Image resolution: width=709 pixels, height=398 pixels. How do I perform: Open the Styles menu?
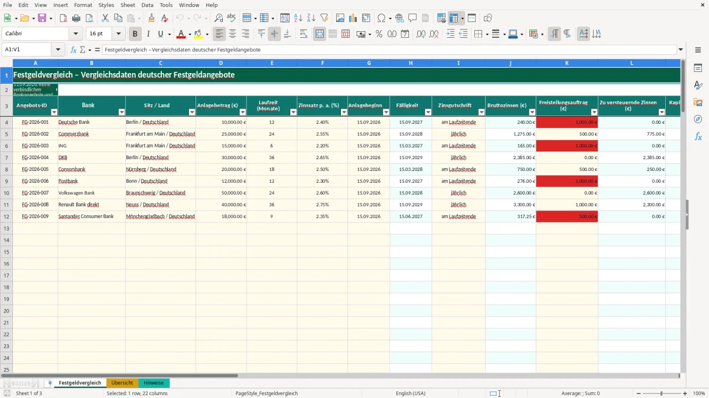106,5
